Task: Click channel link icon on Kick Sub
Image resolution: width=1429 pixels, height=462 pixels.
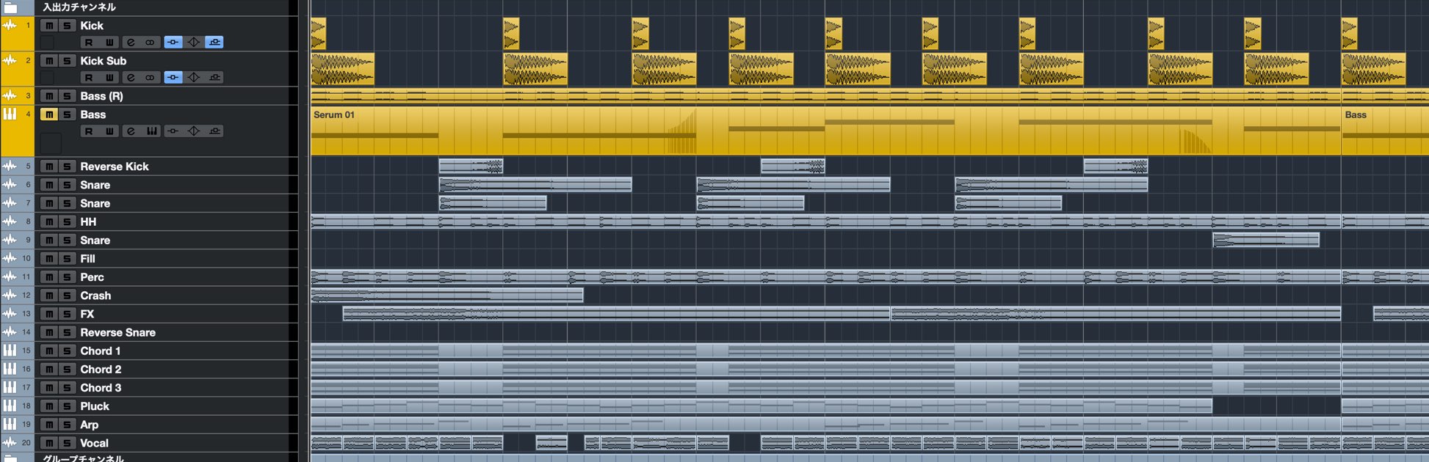Action: (150, 78)
